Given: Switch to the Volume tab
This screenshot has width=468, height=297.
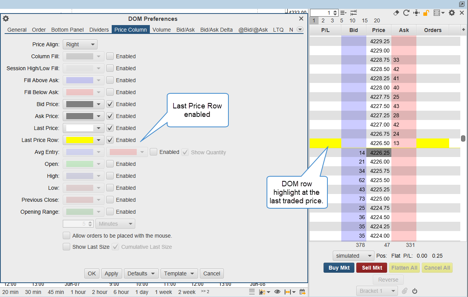Looking at the screenshot, I should point(162,30).
